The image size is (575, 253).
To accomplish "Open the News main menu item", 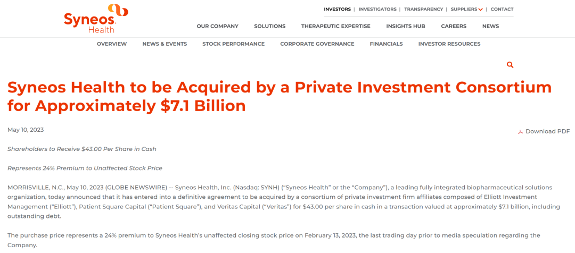I will 490,26.
